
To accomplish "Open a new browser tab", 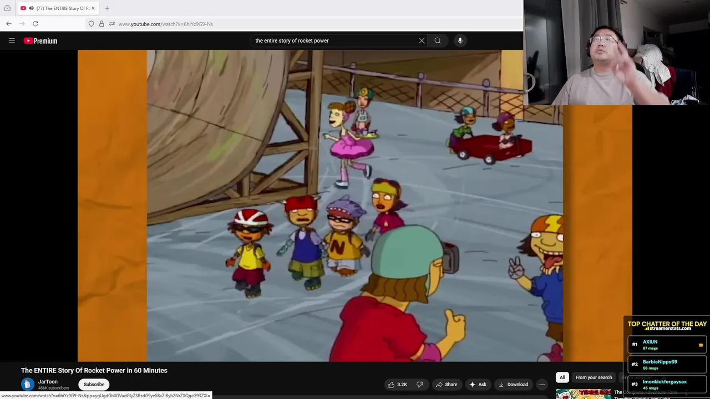I will 107,8.
